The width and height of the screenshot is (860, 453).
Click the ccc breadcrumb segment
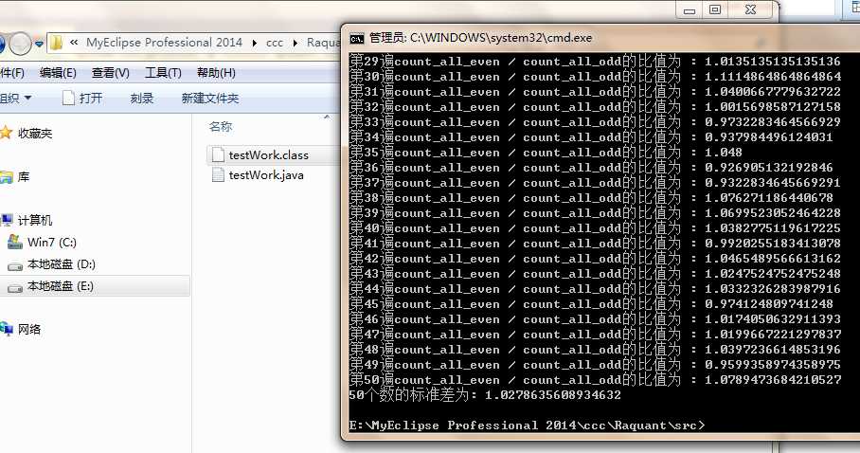[275, 43]
